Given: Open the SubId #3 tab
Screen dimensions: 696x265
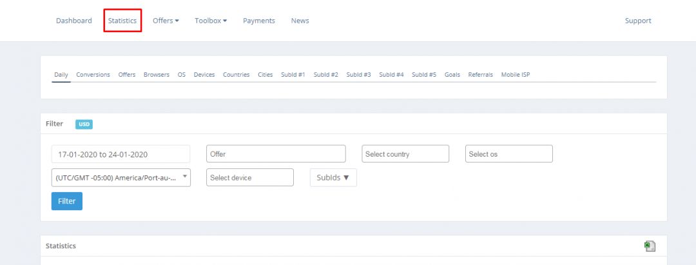Looking at the screenshot, I should pyautogui.click(x=358, y=75).
